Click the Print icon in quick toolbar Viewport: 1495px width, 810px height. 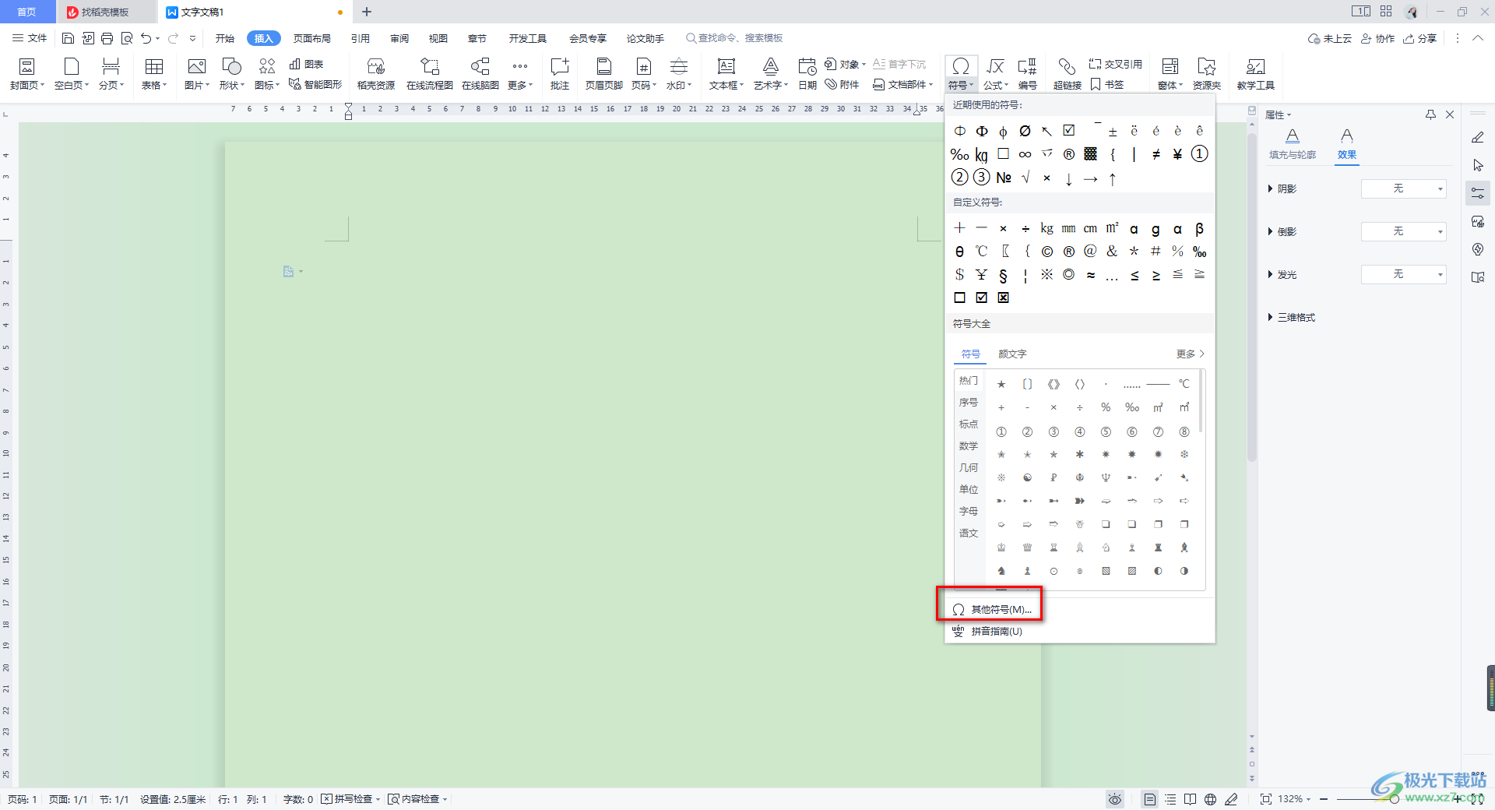tap(107, 38)
